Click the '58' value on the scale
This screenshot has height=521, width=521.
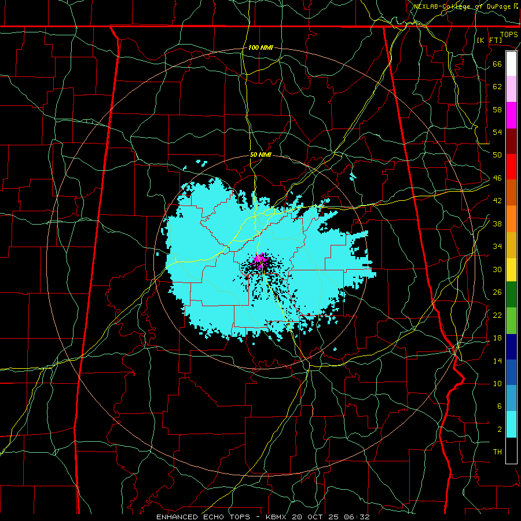coord(497,109)
